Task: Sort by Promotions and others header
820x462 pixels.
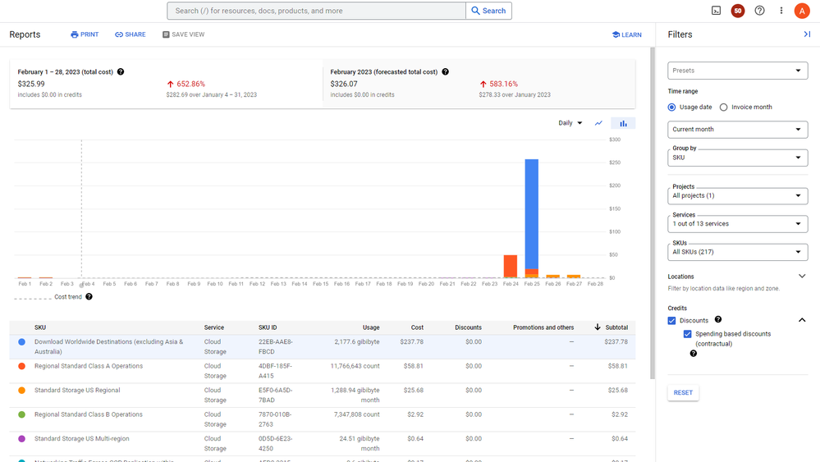Action: tap(543, 327)
